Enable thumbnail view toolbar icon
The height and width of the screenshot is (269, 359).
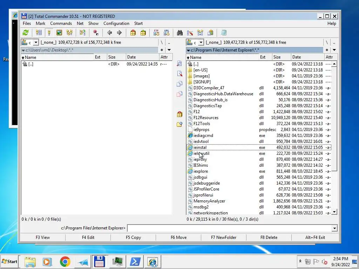[59, 33]
